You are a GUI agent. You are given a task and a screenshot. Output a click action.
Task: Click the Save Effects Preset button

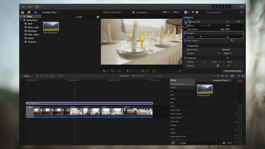pyautogui.click(x=233, y=71)
